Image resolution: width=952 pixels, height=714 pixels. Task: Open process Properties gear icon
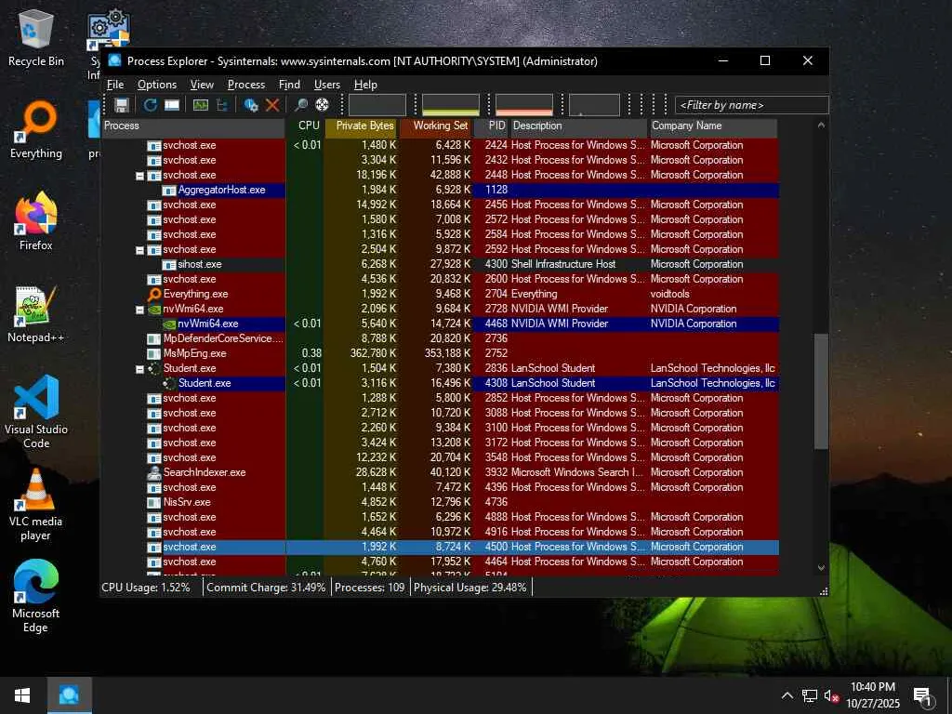[251, 105]
